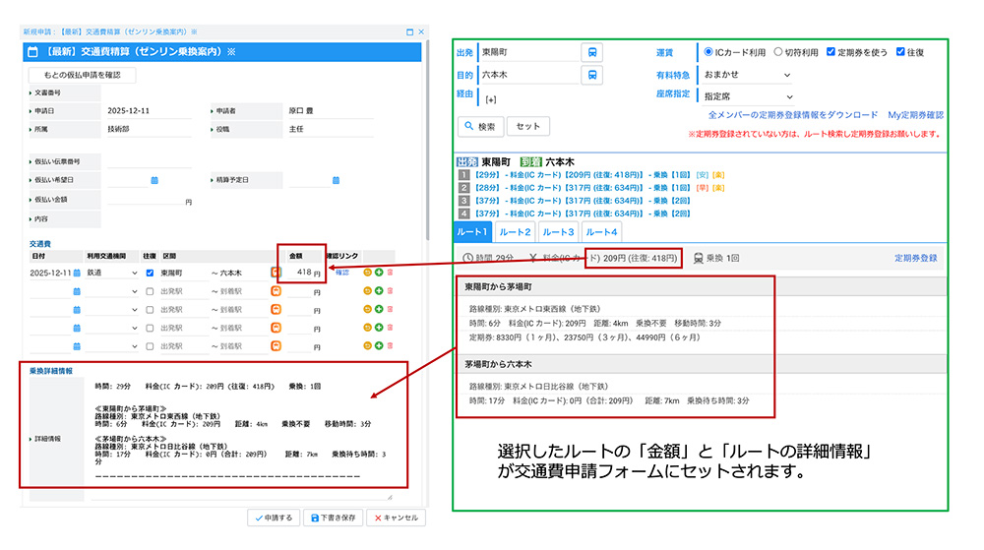Screen dimensions: 984x550
Task: Select the ICカード利用 radio button
Action: click(x=709, y=51)
